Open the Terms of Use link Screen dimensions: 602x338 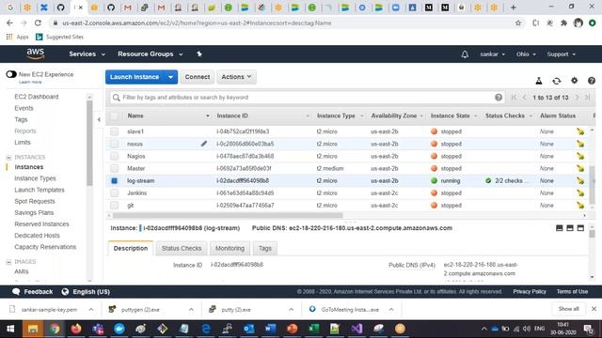[x=572, y=292]
